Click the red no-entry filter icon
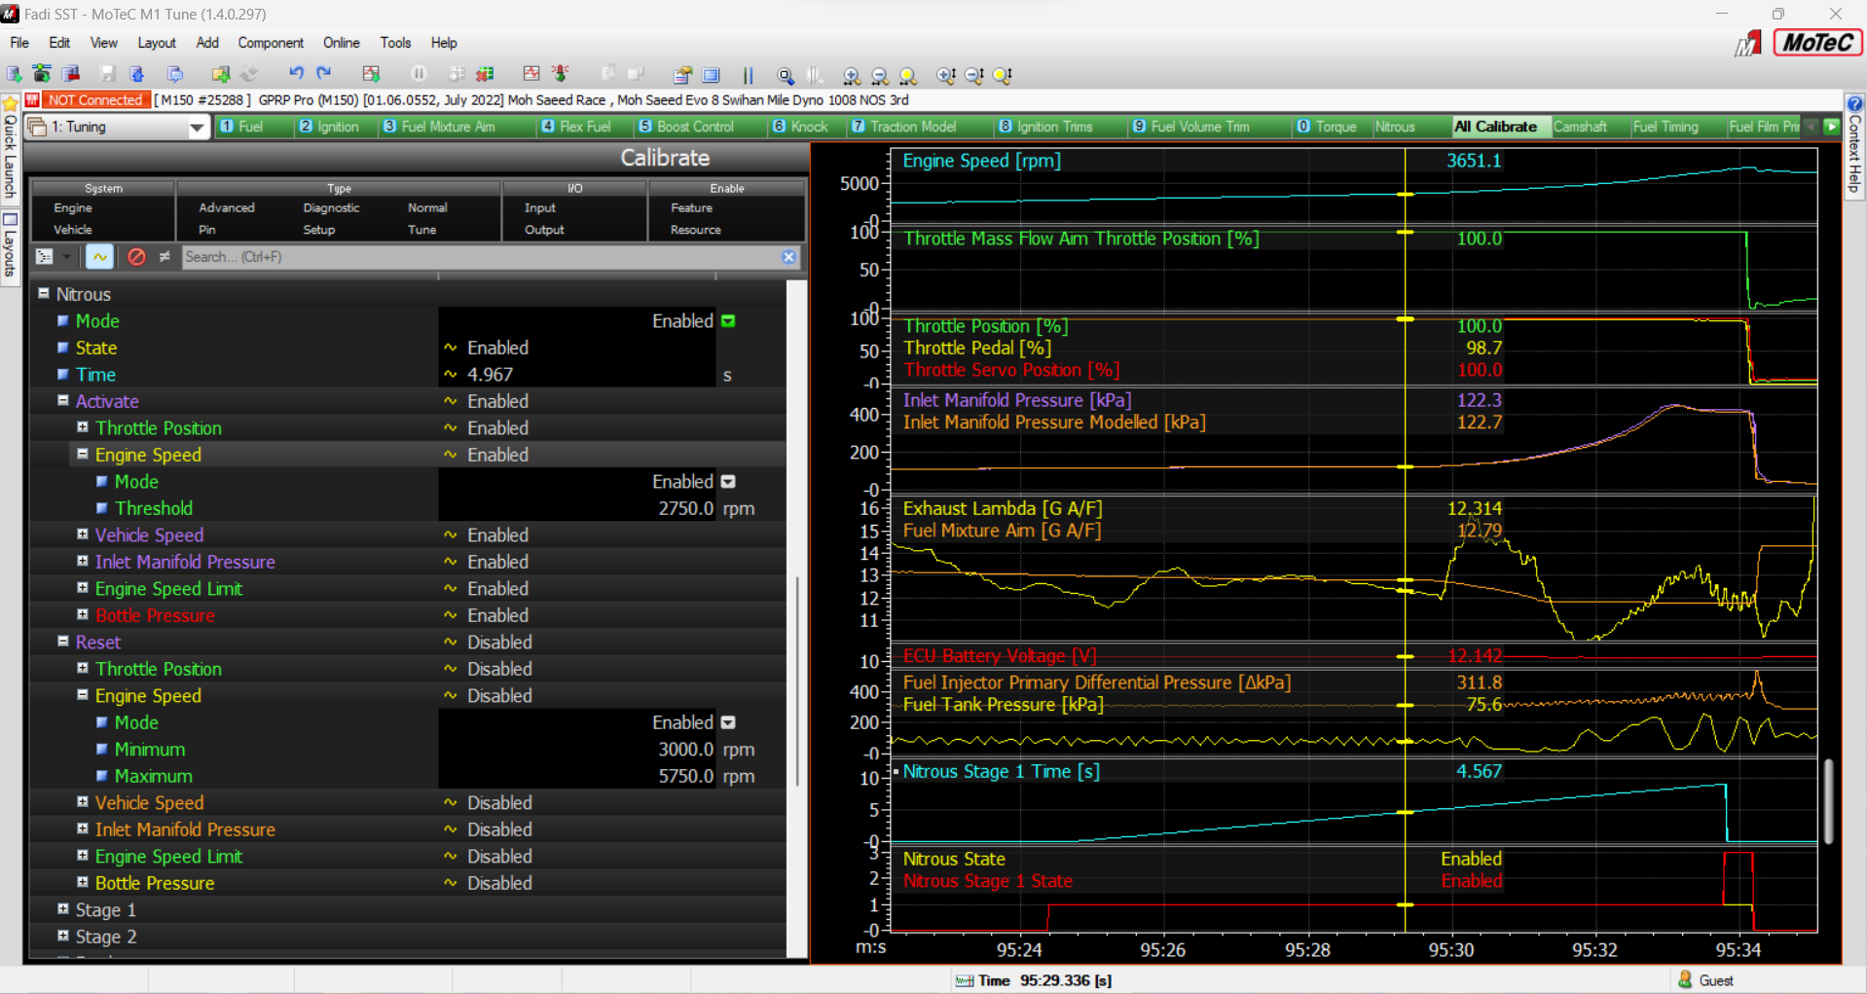The width and height of the screenshot is (1867, 994). (x=136, y=257)
